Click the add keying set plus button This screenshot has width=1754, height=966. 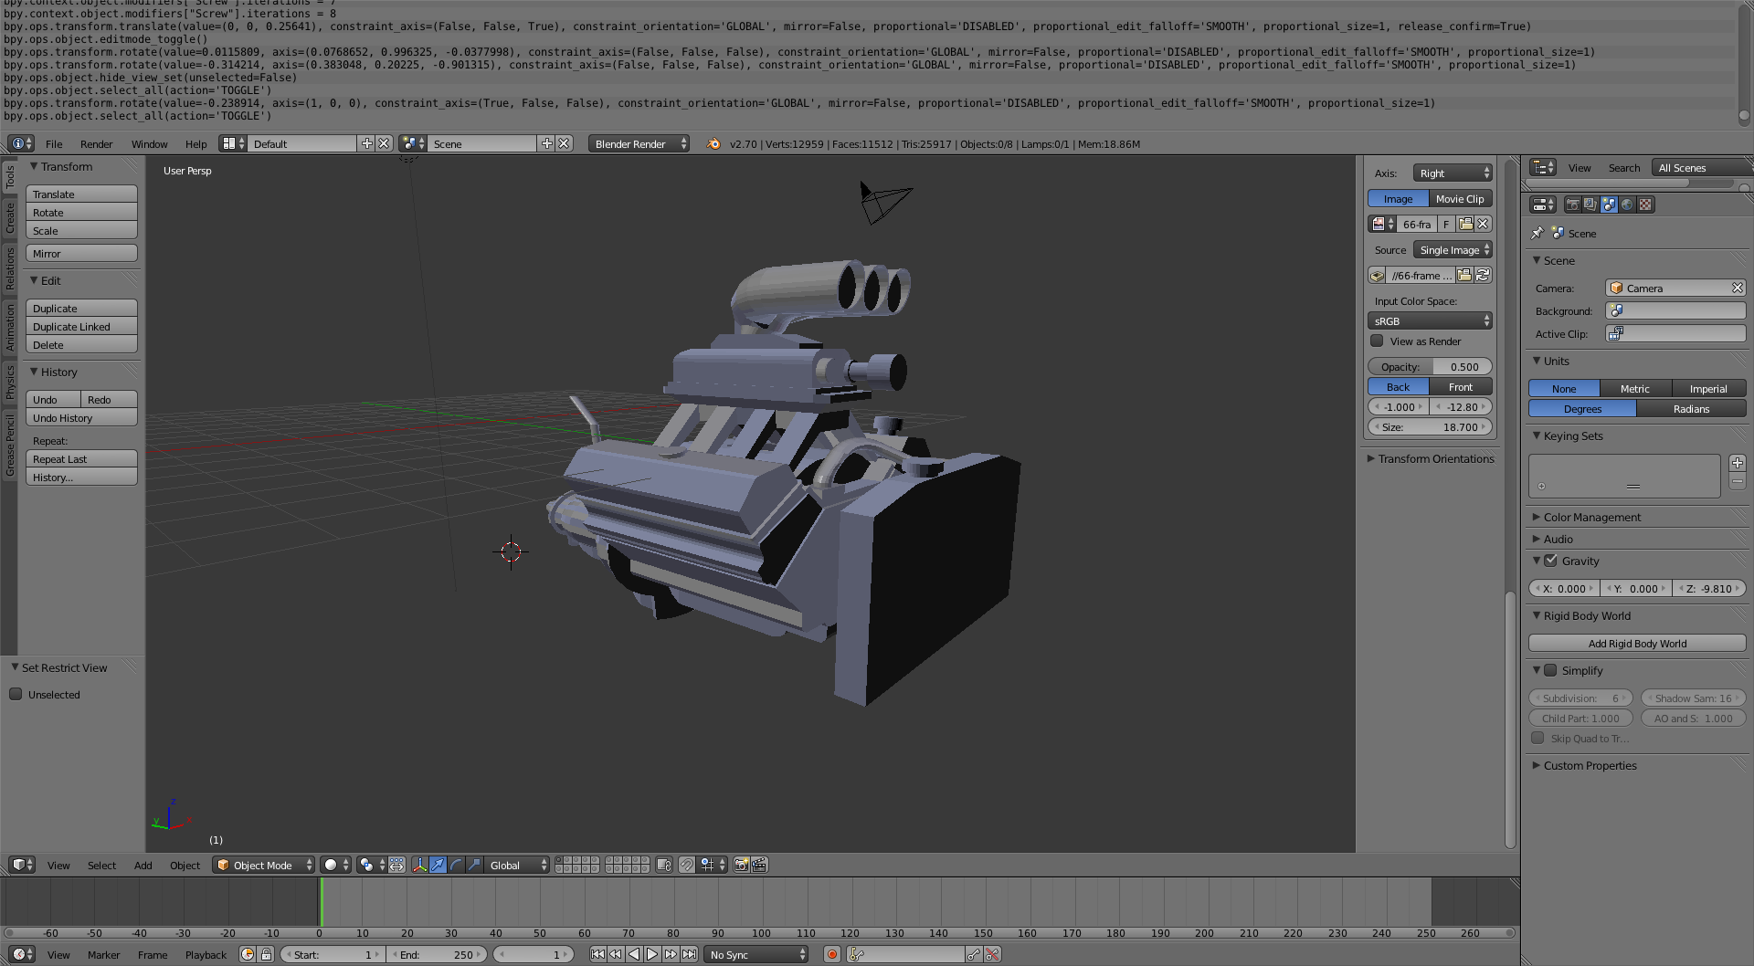(1738, 463)
